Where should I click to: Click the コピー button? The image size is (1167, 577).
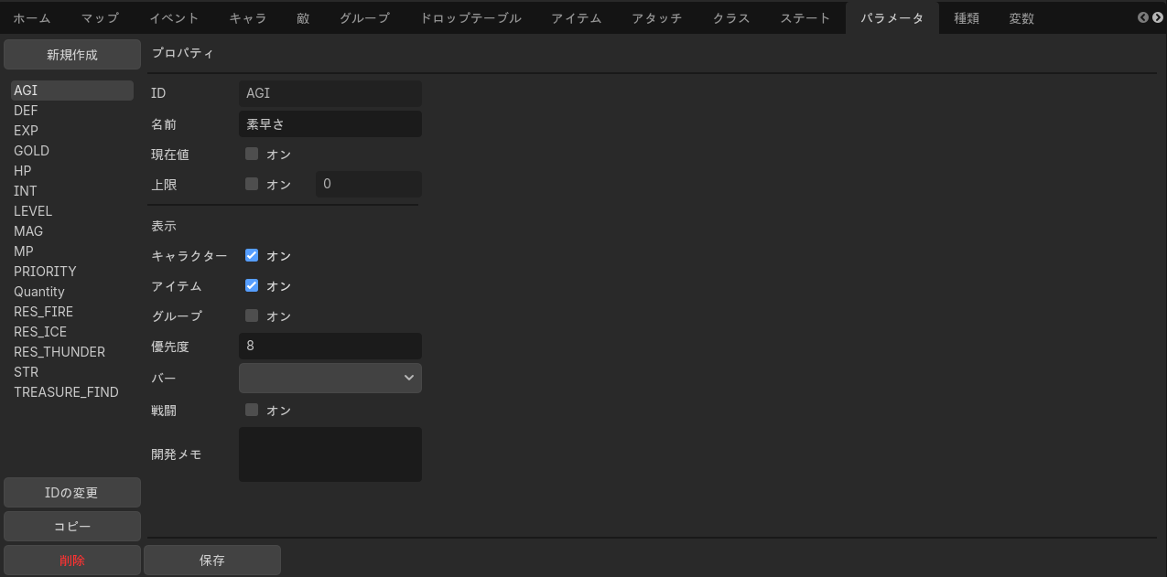(x=72, y=526)
